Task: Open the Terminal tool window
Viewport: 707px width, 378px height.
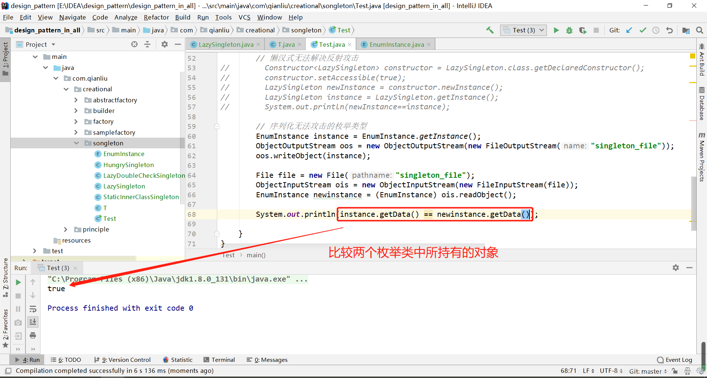Action: 219,360
